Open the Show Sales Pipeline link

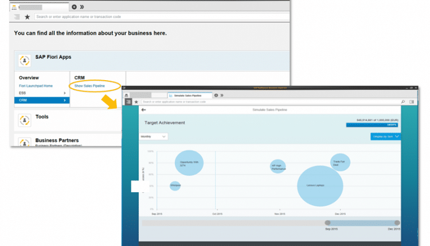point(89,86)
